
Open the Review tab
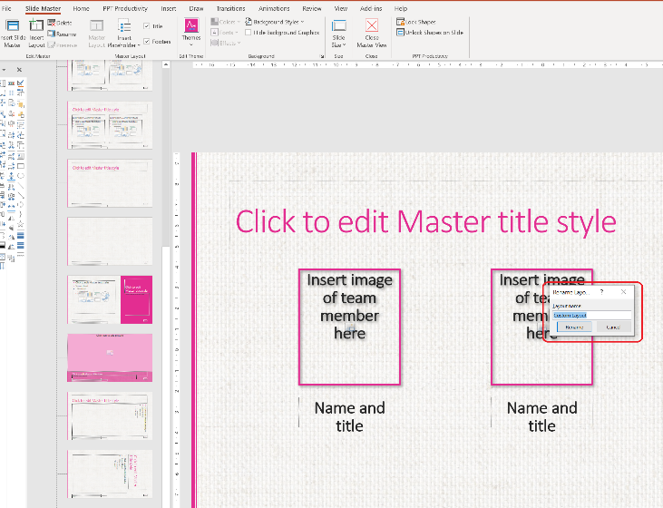click(x=312, y=8)
